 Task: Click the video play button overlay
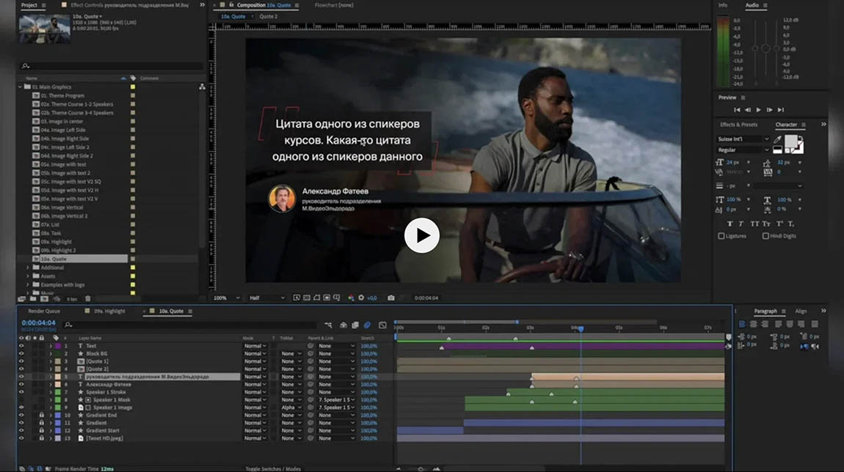click(x=422, y=235)
